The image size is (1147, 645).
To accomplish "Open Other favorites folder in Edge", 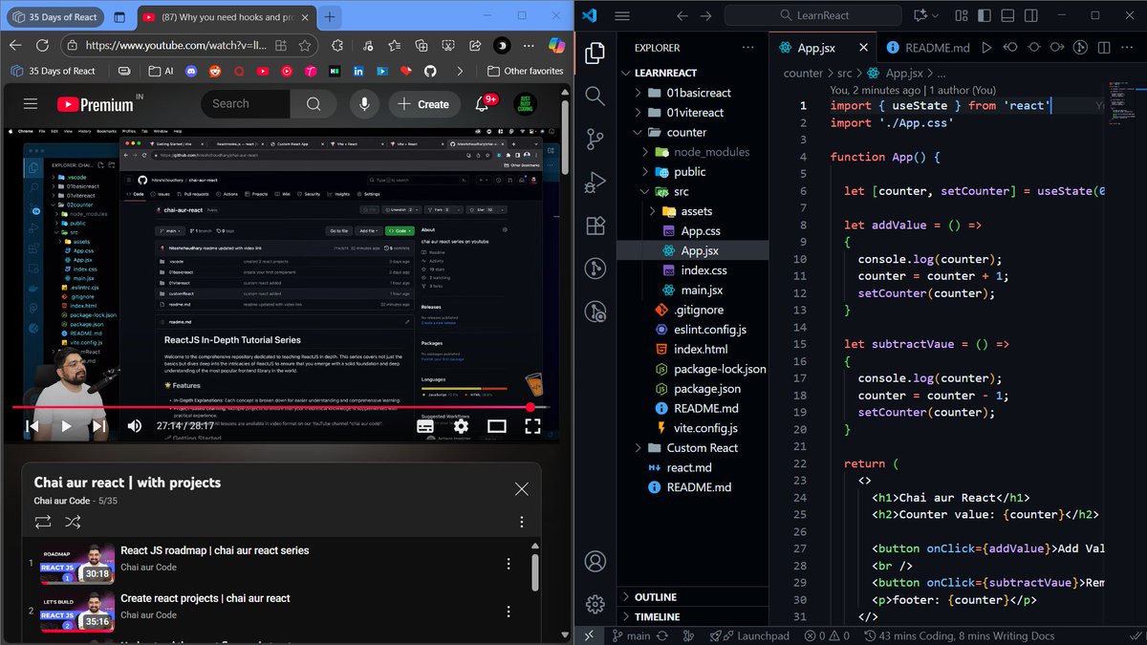I will tap(525, 71).
